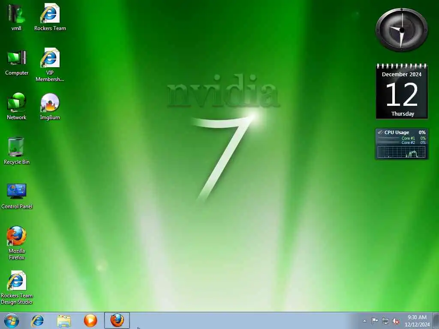Open Windows Explorer from the taskbar
The width and height of the screenshot is (439, 329).
pos(64,320)
